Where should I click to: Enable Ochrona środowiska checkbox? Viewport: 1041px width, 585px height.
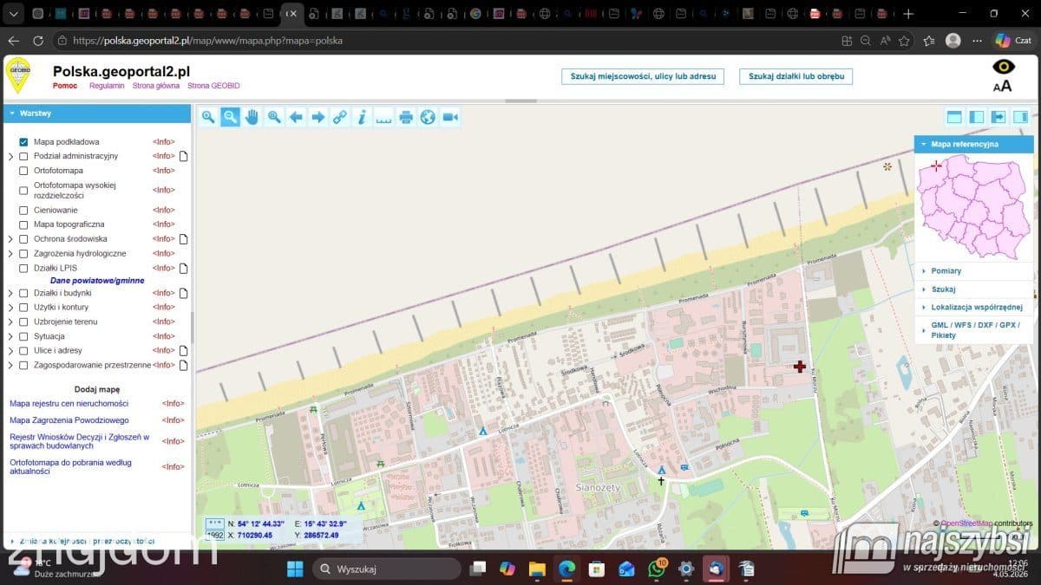24,239
